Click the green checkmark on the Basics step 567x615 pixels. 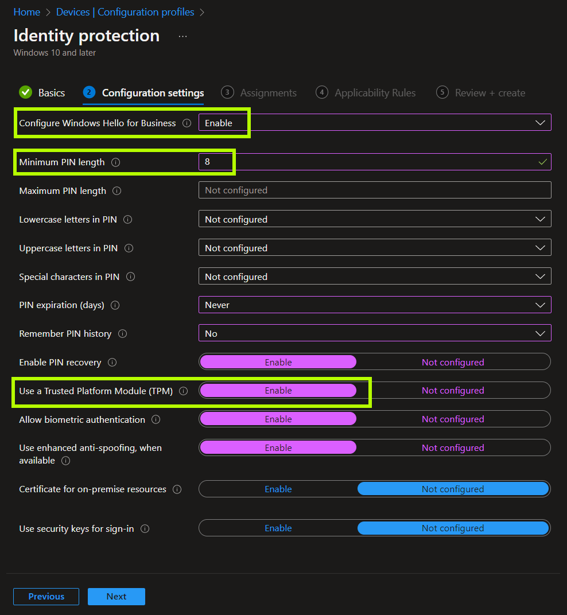tap(25, 92)
